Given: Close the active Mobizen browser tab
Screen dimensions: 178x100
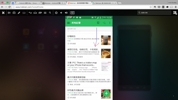Looking at the screenshot, I should pyautogui.click(x=90, y=3).
